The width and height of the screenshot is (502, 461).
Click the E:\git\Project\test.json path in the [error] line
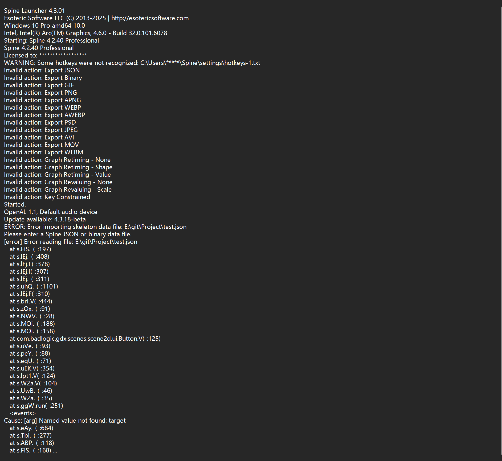[x=106, y=242]
